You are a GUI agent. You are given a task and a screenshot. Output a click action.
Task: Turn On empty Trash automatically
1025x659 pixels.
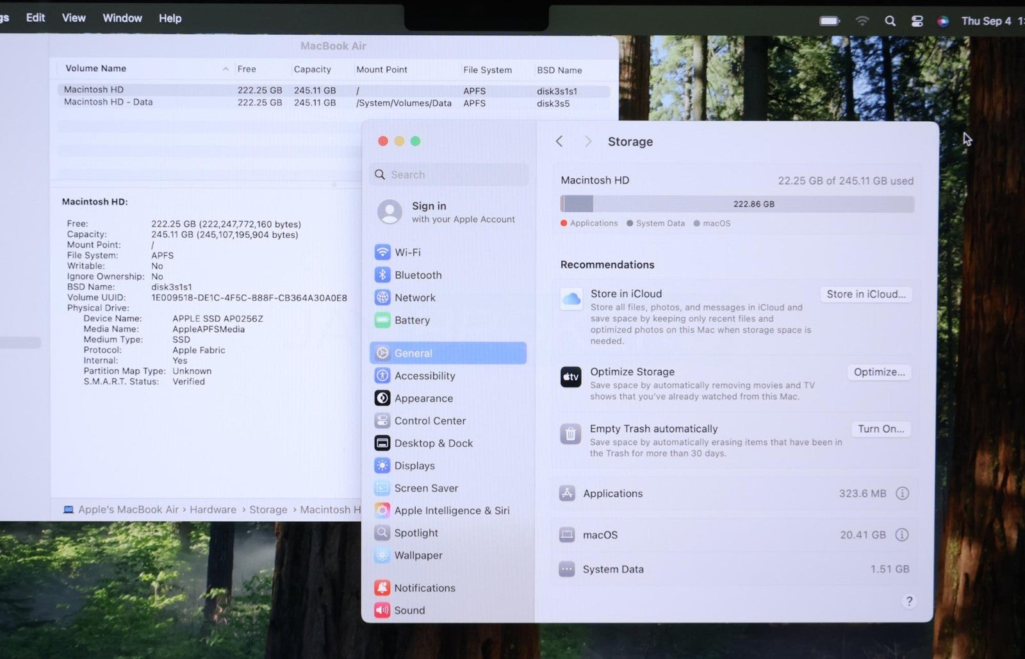(881, 429)
